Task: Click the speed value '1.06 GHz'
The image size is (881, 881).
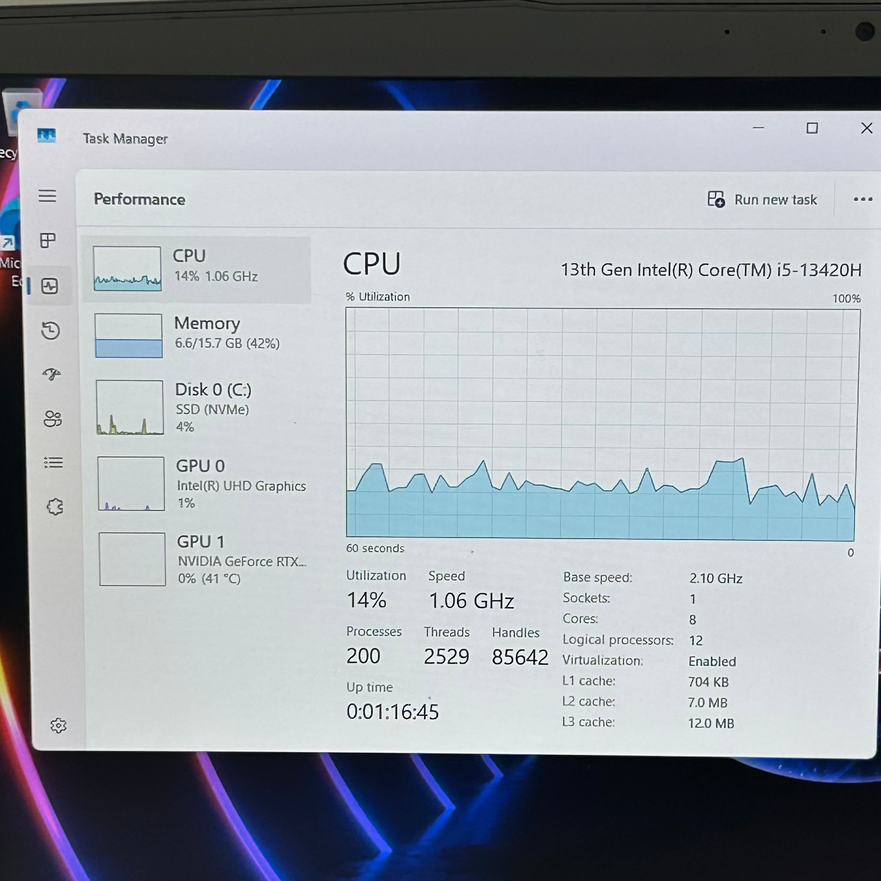Action: pyautogui.click(x=471, y=600)
